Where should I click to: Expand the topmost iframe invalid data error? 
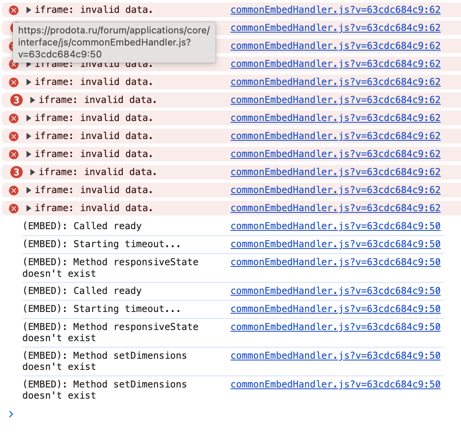click(x=29, y=10)
